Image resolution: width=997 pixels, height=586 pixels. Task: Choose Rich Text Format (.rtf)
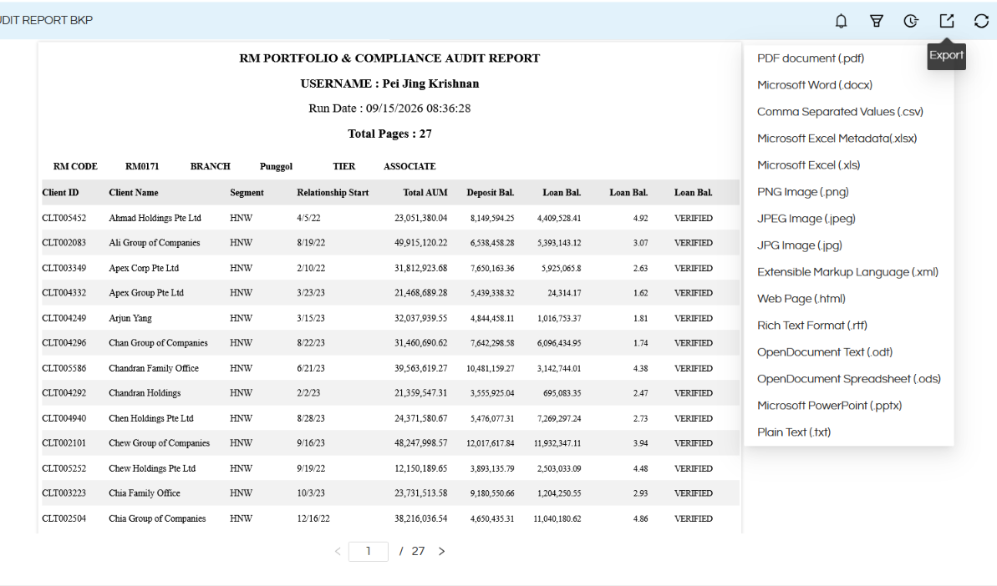(812, 325)
